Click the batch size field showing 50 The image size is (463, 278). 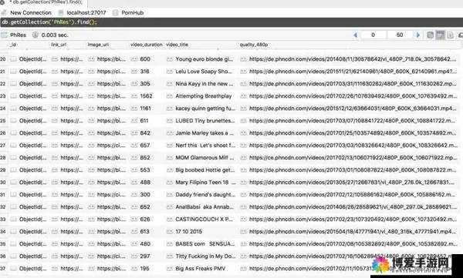pos(400,35)
